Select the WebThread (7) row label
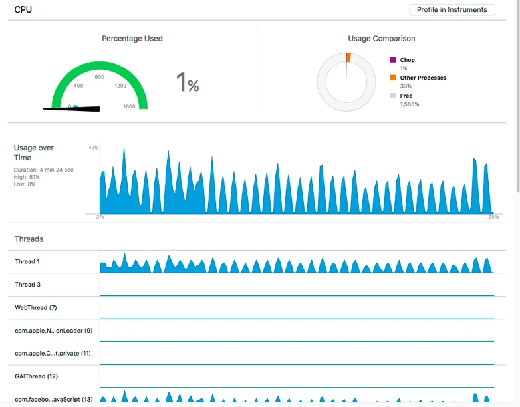 (36, 307)
